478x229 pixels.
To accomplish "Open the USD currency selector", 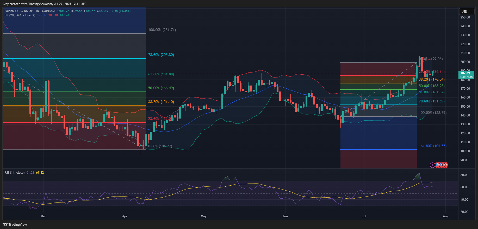I will pos(466,11).
